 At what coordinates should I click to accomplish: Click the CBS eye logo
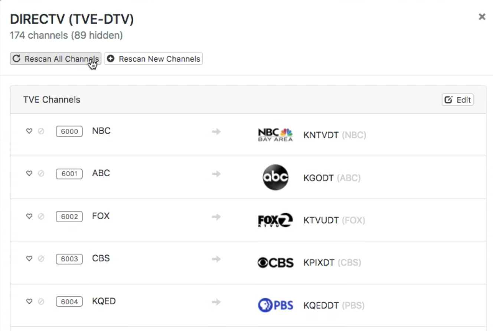click(x=275, y=263)
